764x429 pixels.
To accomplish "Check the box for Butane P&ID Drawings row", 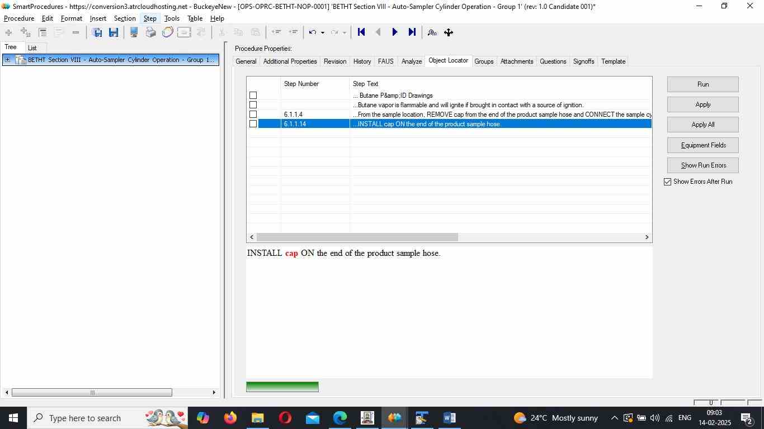I will pos(253,96).
